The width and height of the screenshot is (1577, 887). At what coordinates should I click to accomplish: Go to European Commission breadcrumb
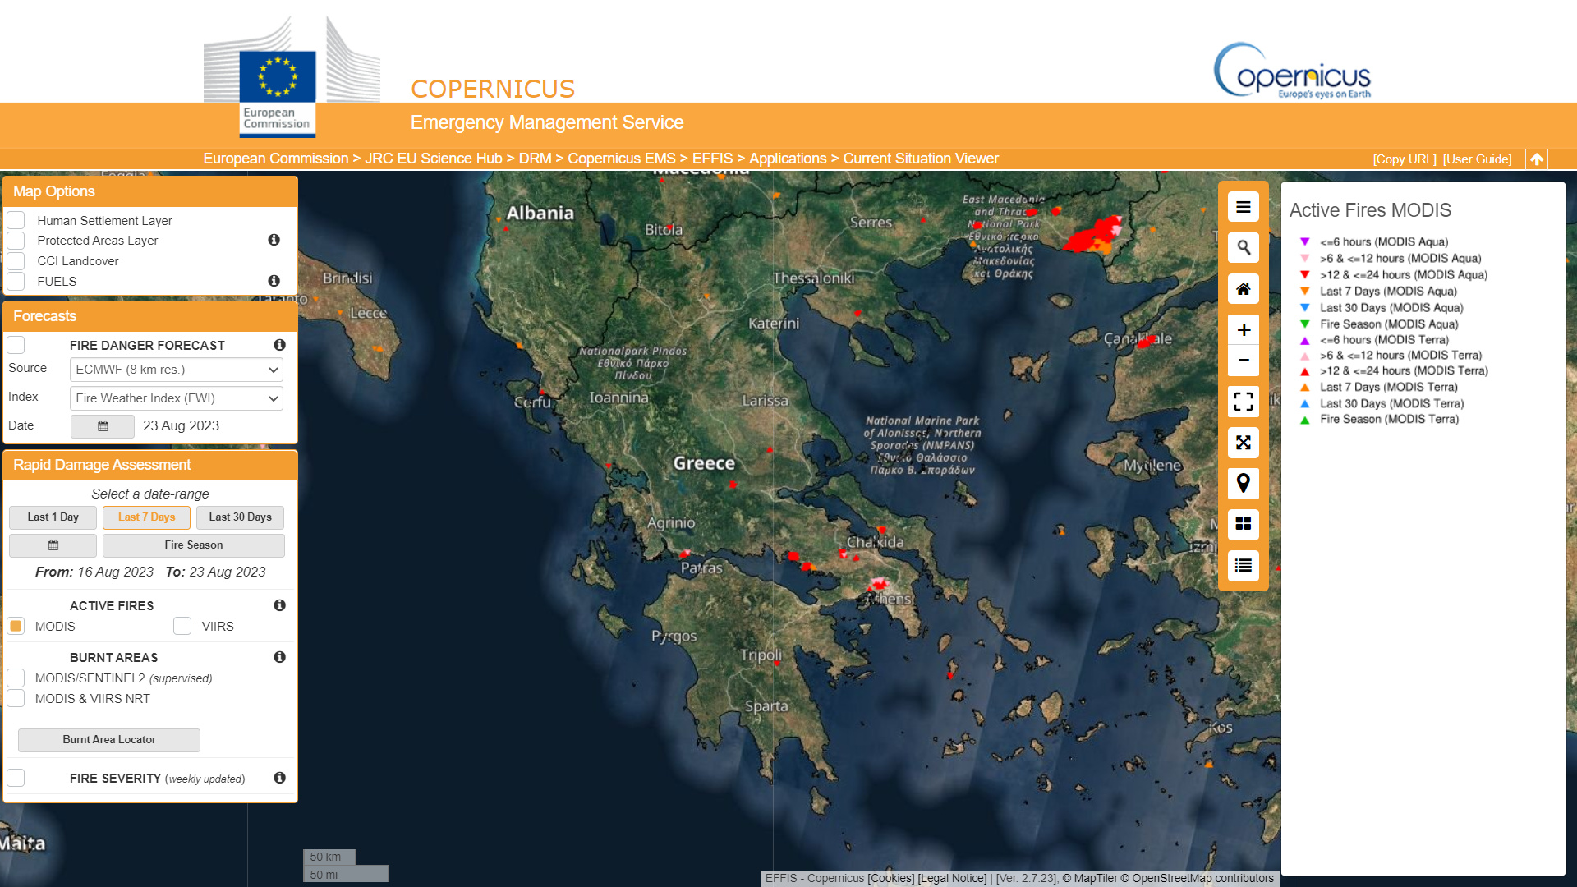tap(276, 159)
